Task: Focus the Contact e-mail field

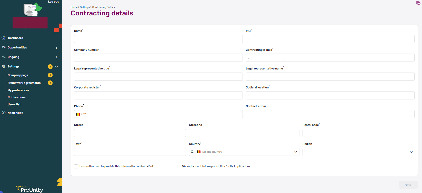Action: [330, 114]
